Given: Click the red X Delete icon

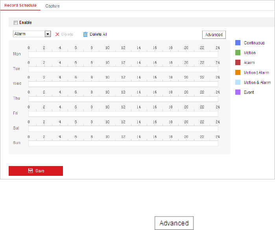Looking at the screenshot, I should [57, 34].
